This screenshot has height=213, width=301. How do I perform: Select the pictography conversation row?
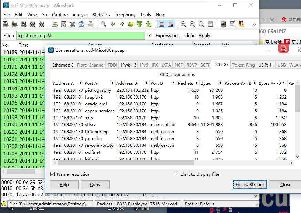click(x=173, y=90)
